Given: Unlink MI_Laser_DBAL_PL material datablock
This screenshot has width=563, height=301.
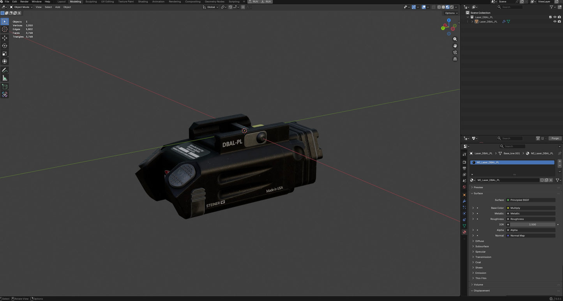Looking at the screenshot, I should [x=551, y=180].
